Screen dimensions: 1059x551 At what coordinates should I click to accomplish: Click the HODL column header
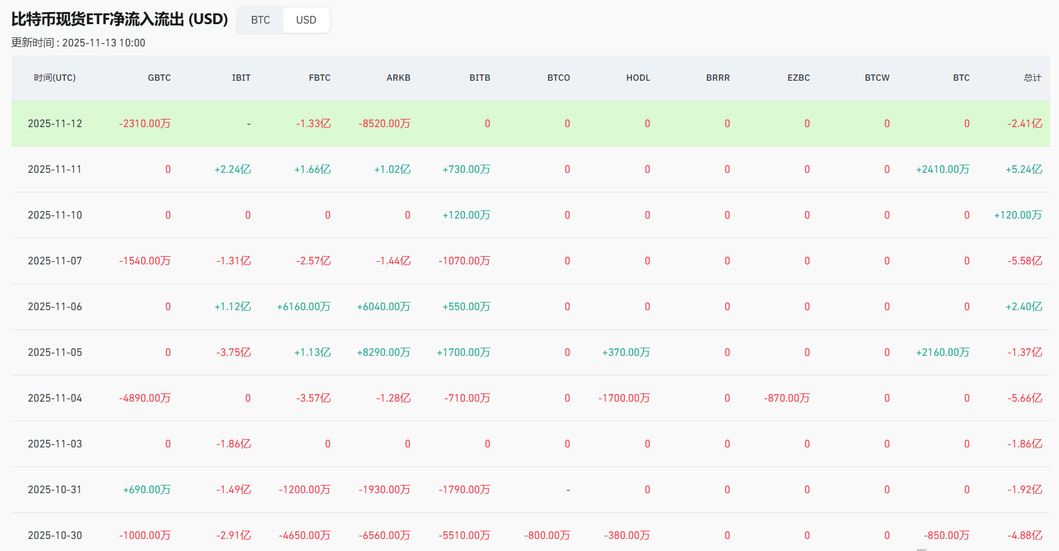pos(638,78)
